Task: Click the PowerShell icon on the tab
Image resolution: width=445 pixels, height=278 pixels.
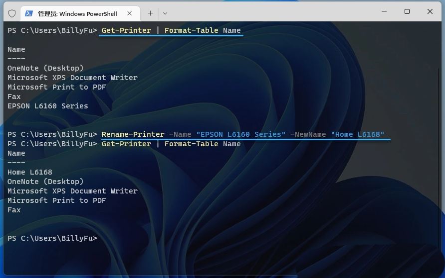Action: (x=28, y=13)
